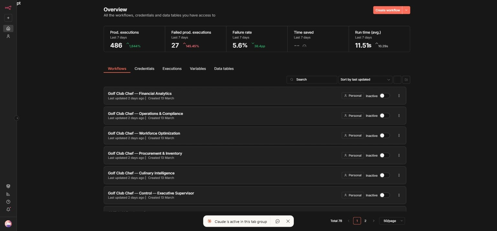Click the plus button in the sidebar

[x=8, y=18]
